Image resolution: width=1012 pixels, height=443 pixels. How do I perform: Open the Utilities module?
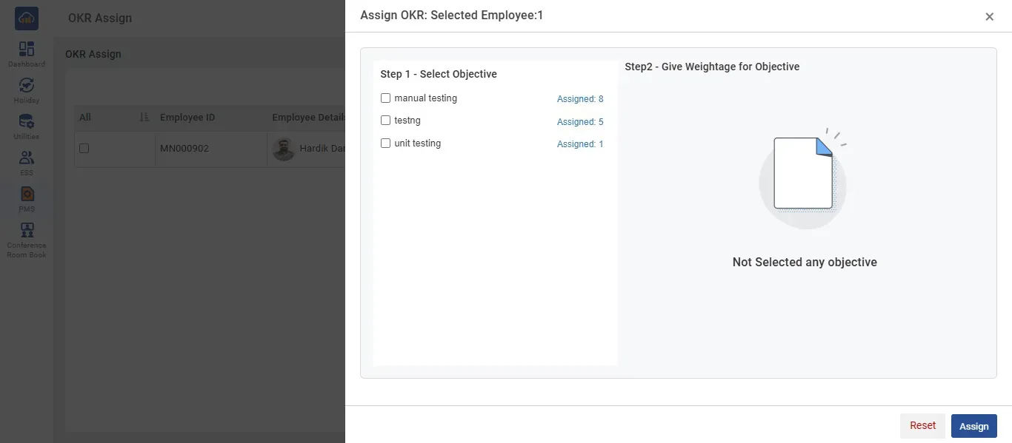point(26,124)
